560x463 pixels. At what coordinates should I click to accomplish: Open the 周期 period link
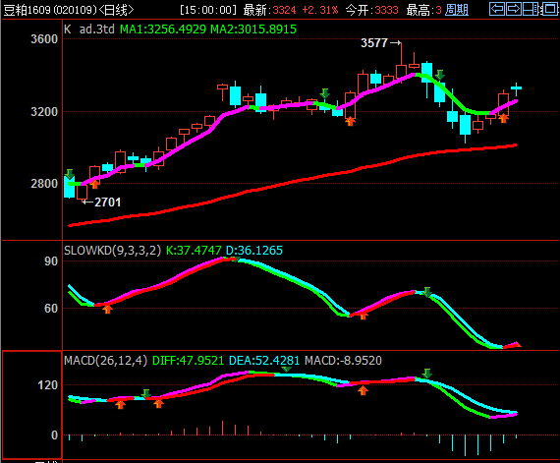click(x=457, y=10)
